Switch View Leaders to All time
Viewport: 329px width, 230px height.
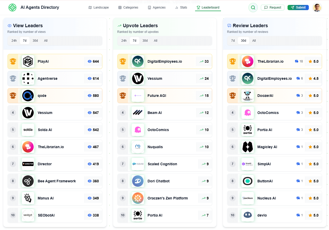click(46, 41)
